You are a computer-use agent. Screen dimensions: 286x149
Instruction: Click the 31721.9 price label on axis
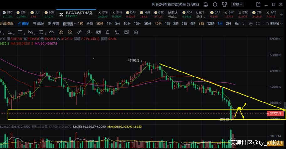click(x=276, y=114)
